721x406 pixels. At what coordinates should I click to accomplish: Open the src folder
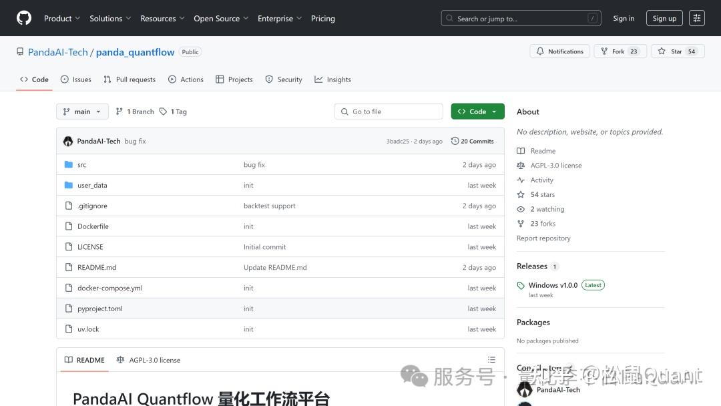tap(82, 165)
